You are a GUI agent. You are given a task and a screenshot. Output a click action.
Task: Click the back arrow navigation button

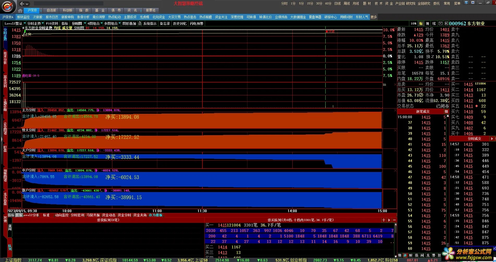[22, 4]
